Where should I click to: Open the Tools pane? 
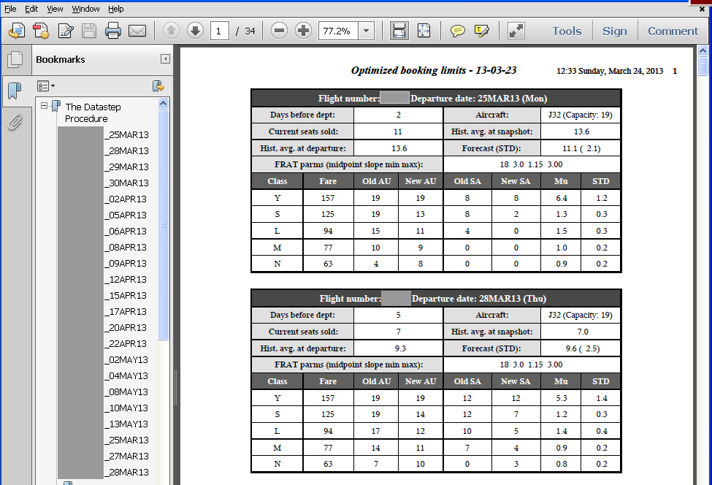[567, 31]
